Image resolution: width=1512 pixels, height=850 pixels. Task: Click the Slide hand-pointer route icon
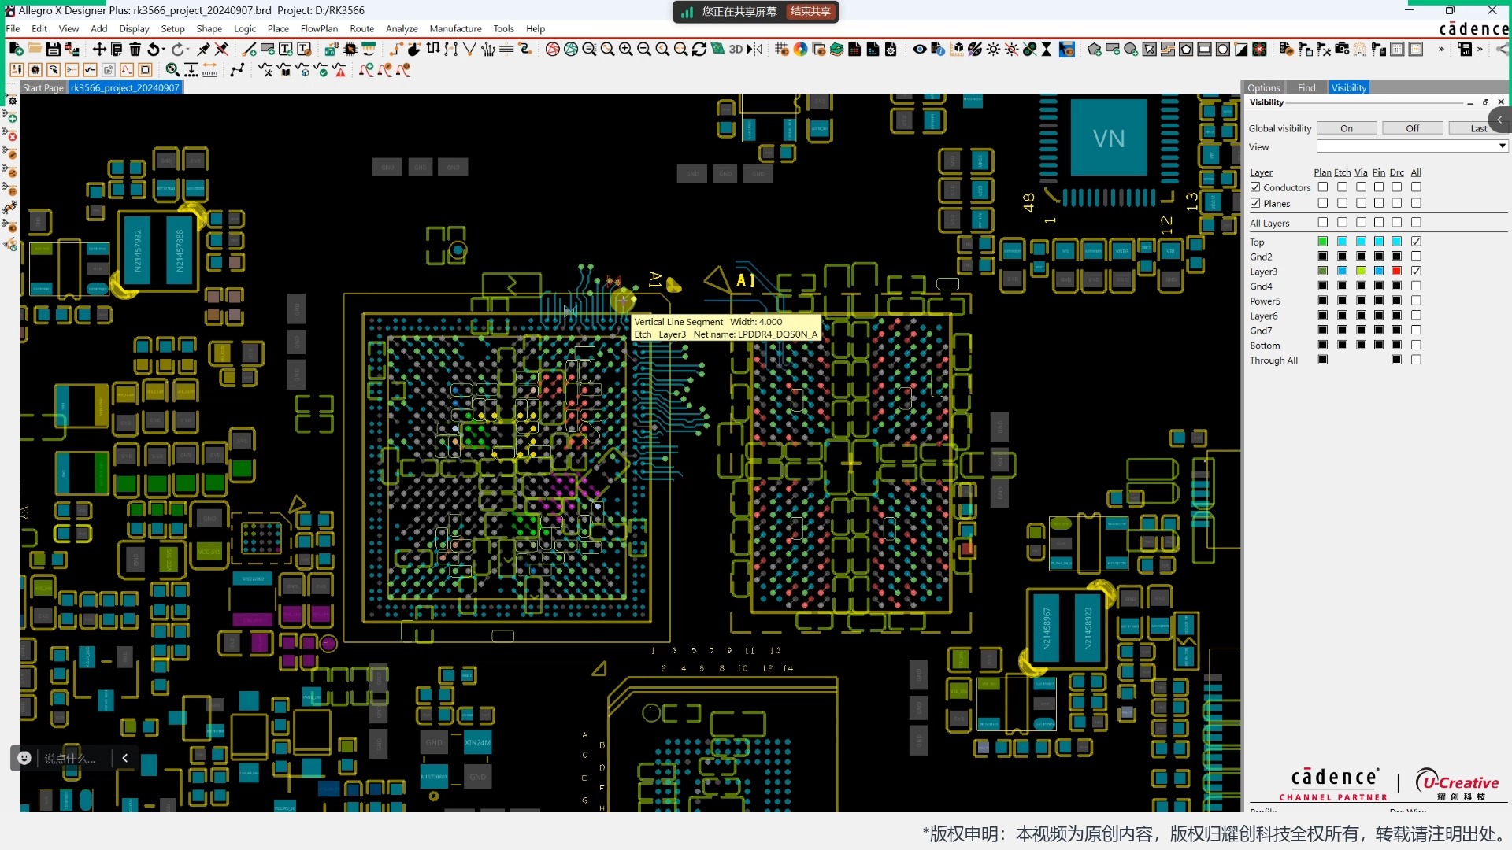(x=414, y=49)
